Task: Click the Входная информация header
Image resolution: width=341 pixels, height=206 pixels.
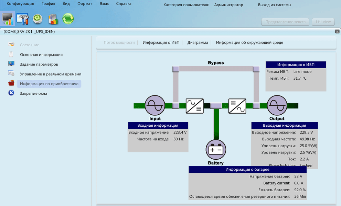Action: pyautogui.click(x=158, y=125)
